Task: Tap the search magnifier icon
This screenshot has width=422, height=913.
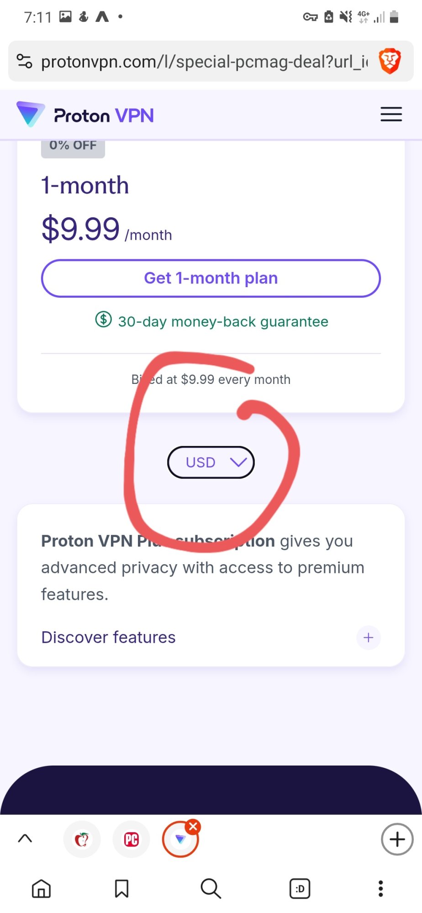Action: point(211,888)
